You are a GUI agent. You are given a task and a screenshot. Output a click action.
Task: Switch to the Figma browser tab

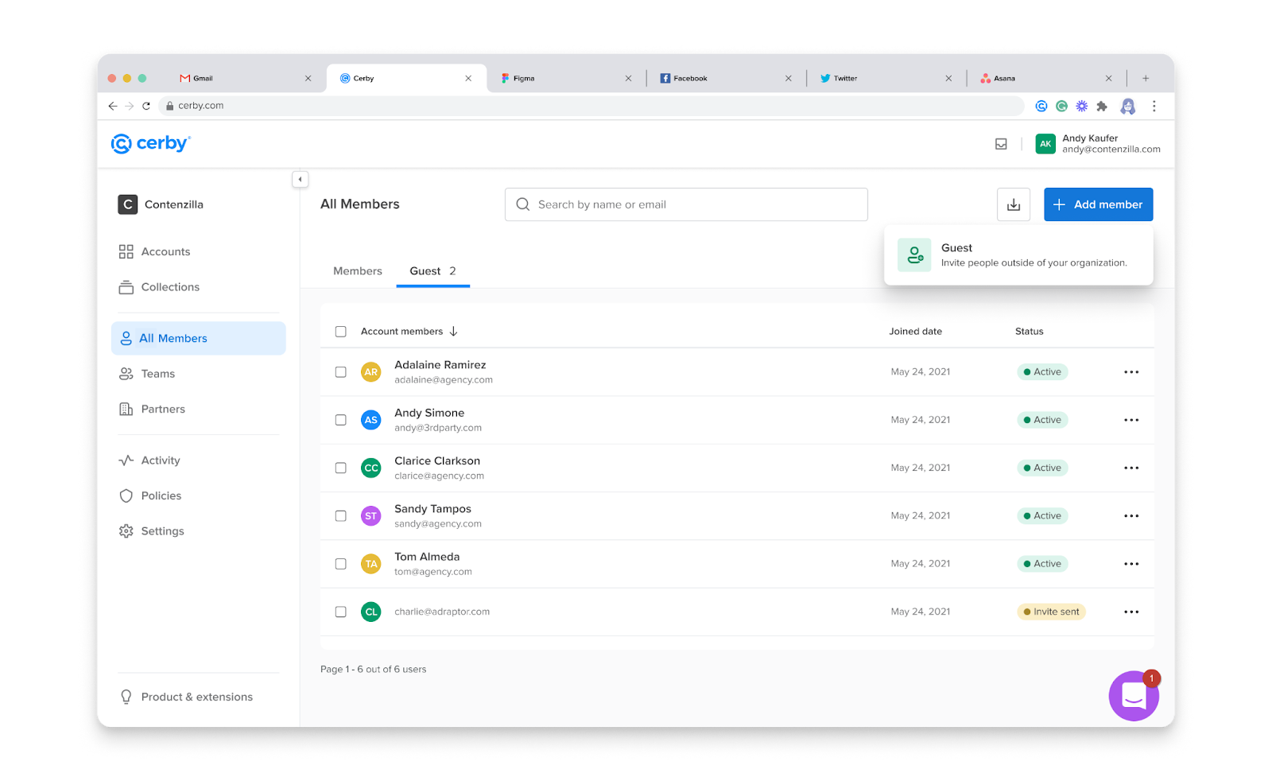567,78
